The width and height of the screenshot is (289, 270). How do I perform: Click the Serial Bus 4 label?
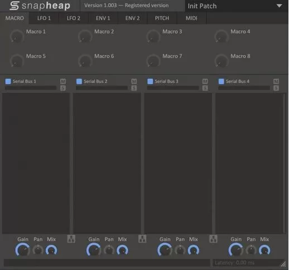238,81
